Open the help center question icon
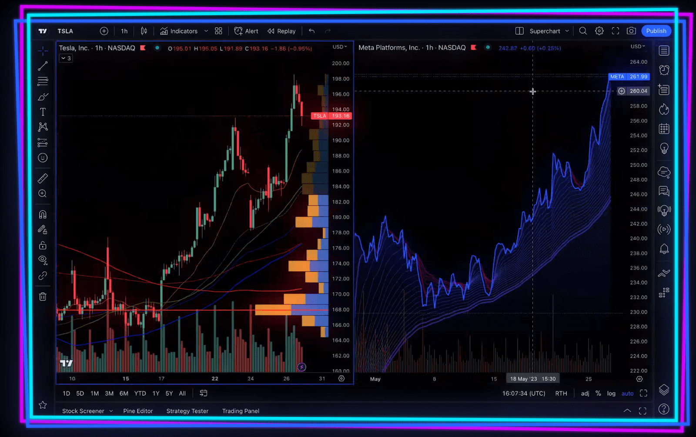Viewport: 696px width, 437px height. pos(664,409)
